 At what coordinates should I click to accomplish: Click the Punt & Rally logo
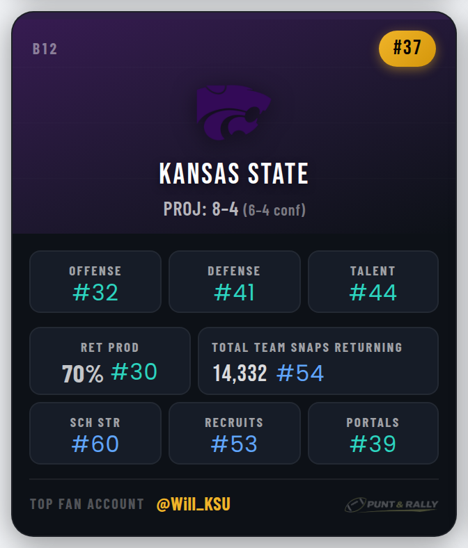pos(391,505)
